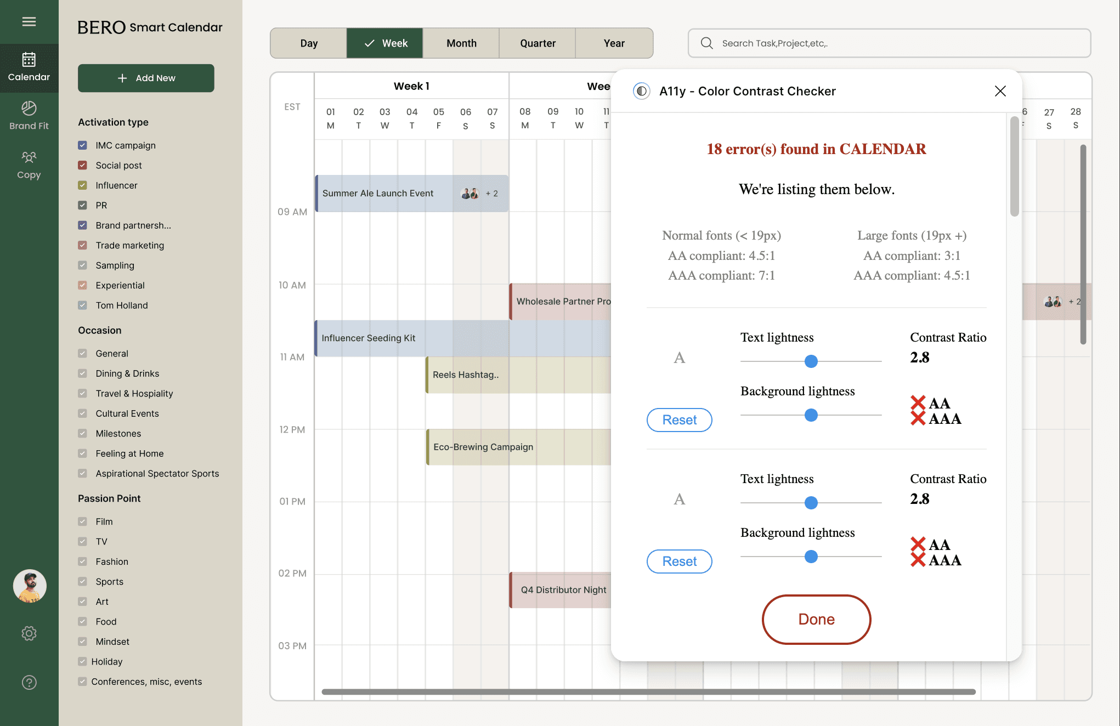This screenshot has height=726, width=1120.
Task: Click the Add New button
Action: coord(146,78)
